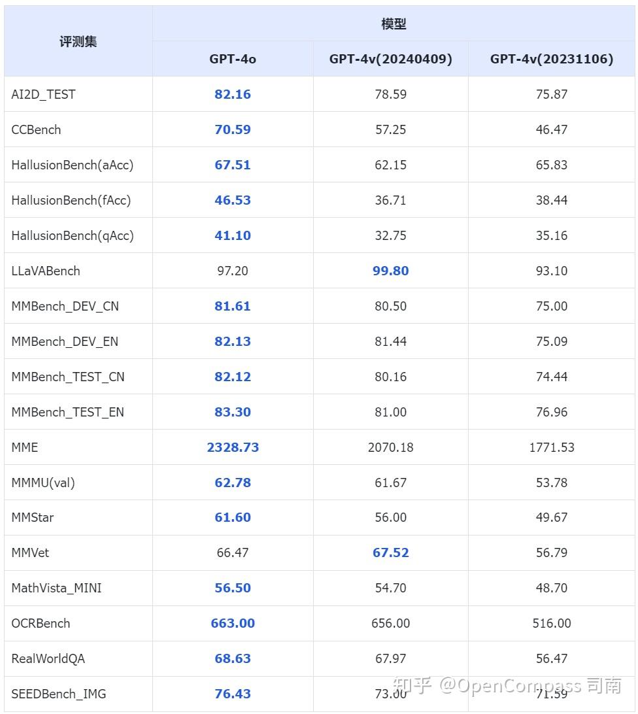Viewport: 638px width, 714px height.
Task: Select the LLaVABench row label
Action: (46, 271)
